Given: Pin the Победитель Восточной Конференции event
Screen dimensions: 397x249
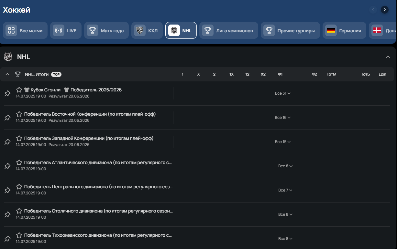Looking at the screenshot, I should pos(7,118).
